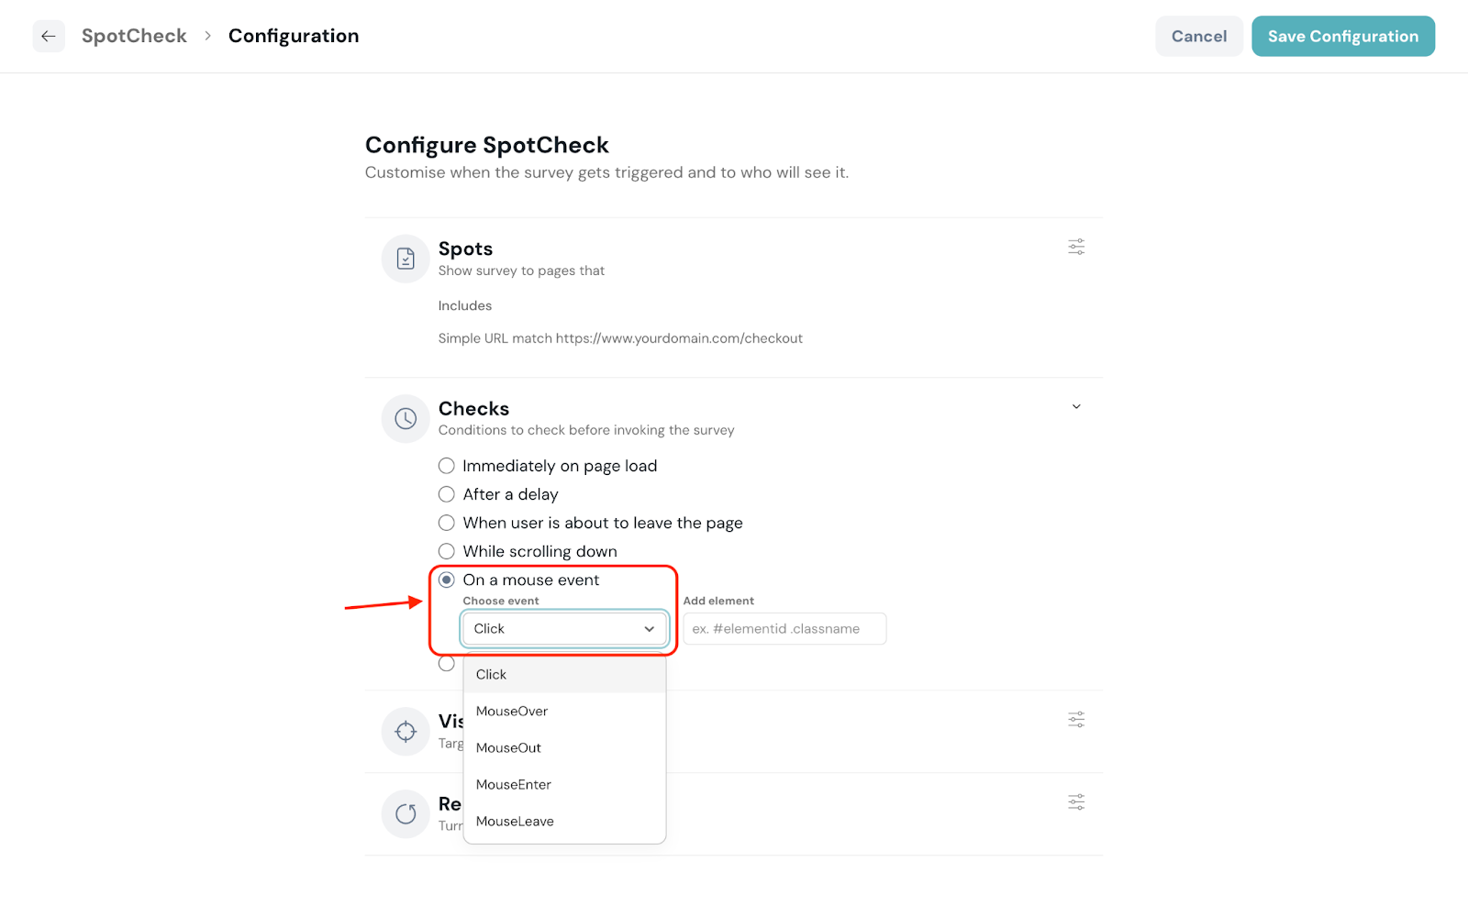
Task: Collapse the Checks section chevron
Action: click(x=1076, y=407)
